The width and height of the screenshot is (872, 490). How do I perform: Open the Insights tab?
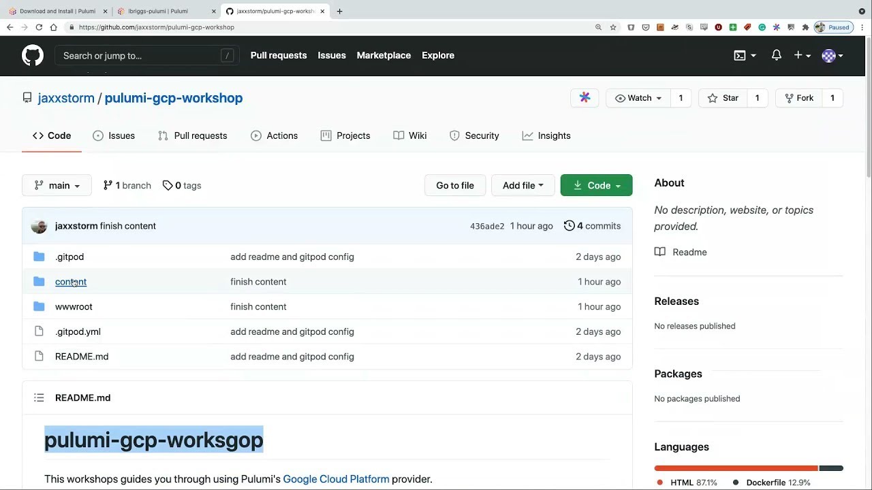(546, 135)
